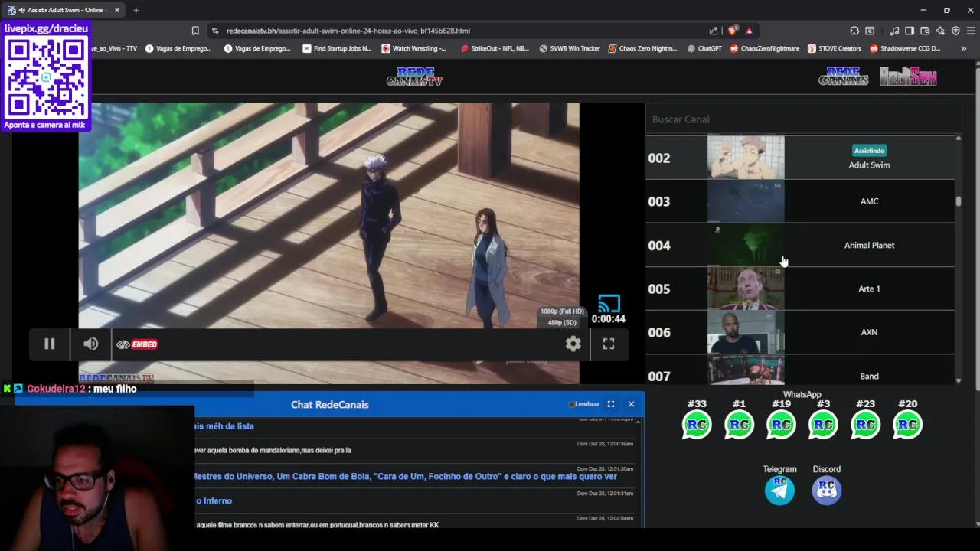The height and width of the screenshot is (551, 980).
Task: Open the Brave VPN shield icon
Action: tap(955, 31)
